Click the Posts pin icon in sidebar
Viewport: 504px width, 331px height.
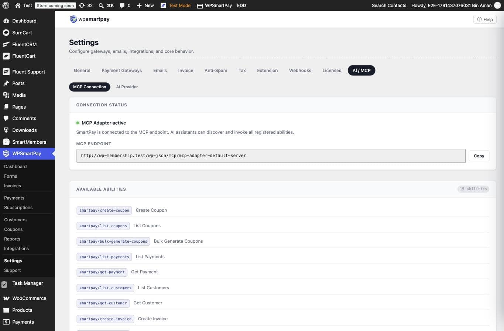point(6,83)
